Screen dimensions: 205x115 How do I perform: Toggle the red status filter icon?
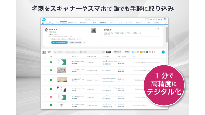click(x=152, y=52)
